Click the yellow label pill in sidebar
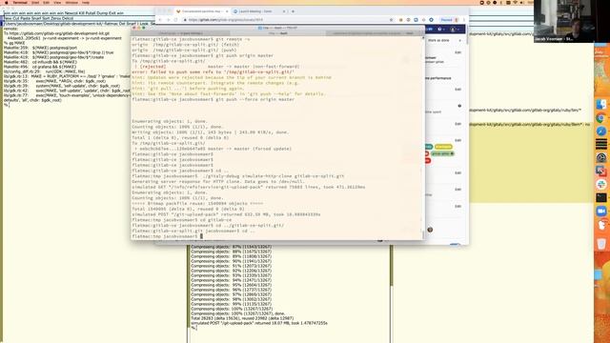Image resolution: width=610 pixels, height=343 pixels. pyautogui.click(x=443, y=147)
